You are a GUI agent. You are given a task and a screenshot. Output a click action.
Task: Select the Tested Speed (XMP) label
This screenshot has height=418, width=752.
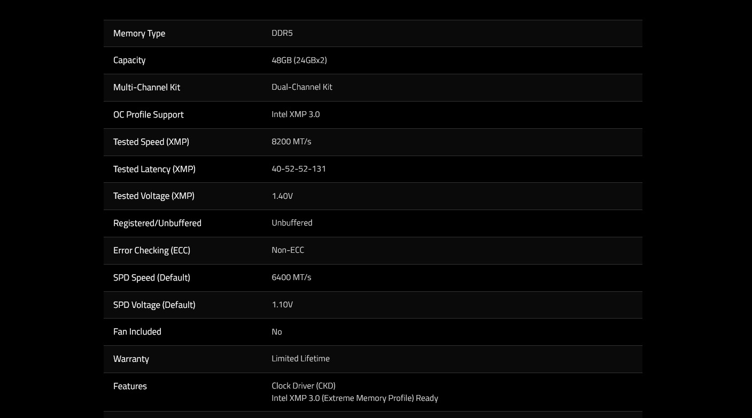[x=151, y=142]
